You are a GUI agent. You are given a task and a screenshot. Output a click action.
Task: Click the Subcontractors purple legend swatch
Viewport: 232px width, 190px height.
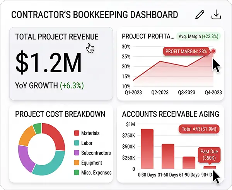click(77, 153)
